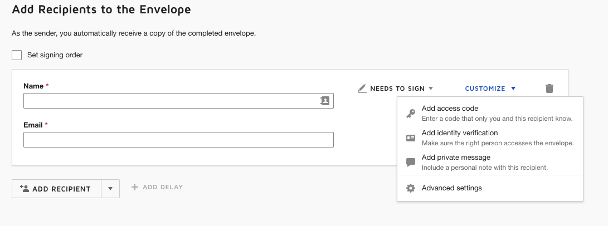Click the gear icon for advanced settings
The height and width of the screenshot is (226, 608).
[411, 188]
